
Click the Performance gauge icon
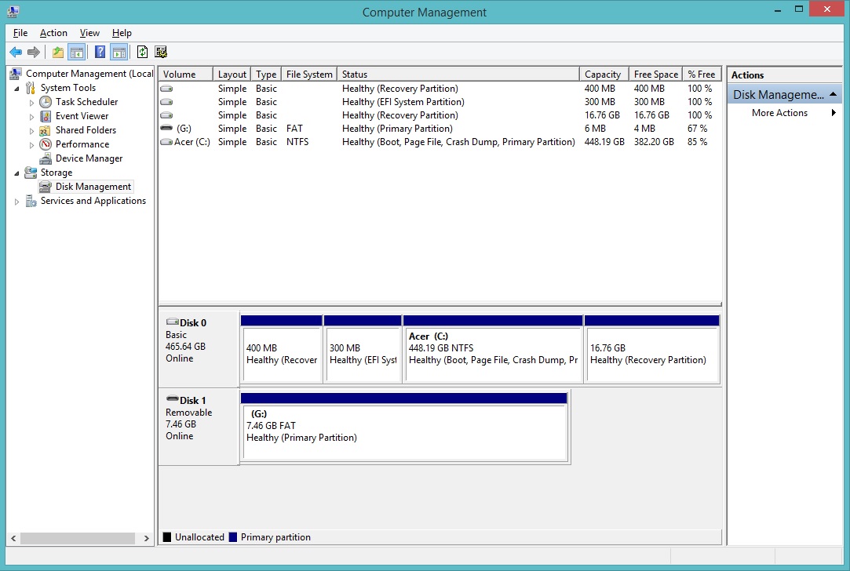point(46,144)
